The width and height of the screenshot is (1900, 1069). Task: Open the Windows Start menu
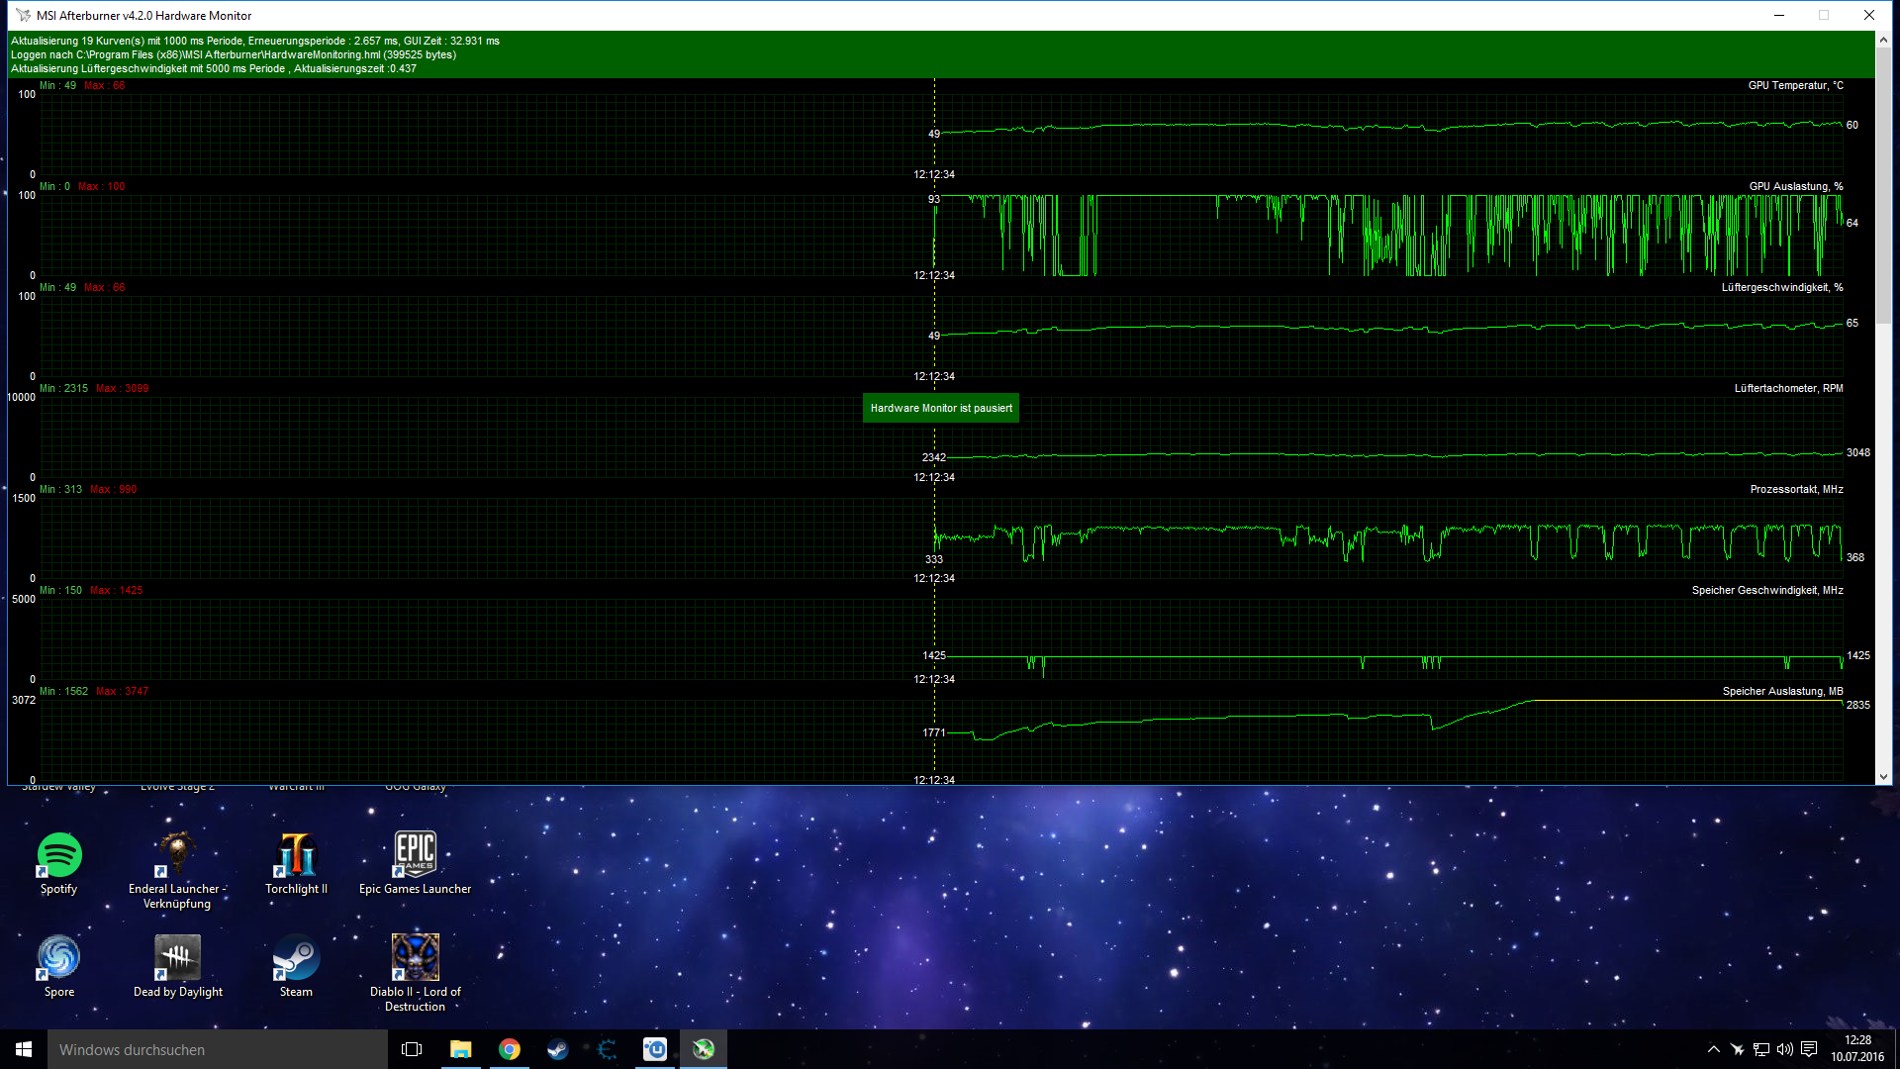click(x=24, y=1049)
